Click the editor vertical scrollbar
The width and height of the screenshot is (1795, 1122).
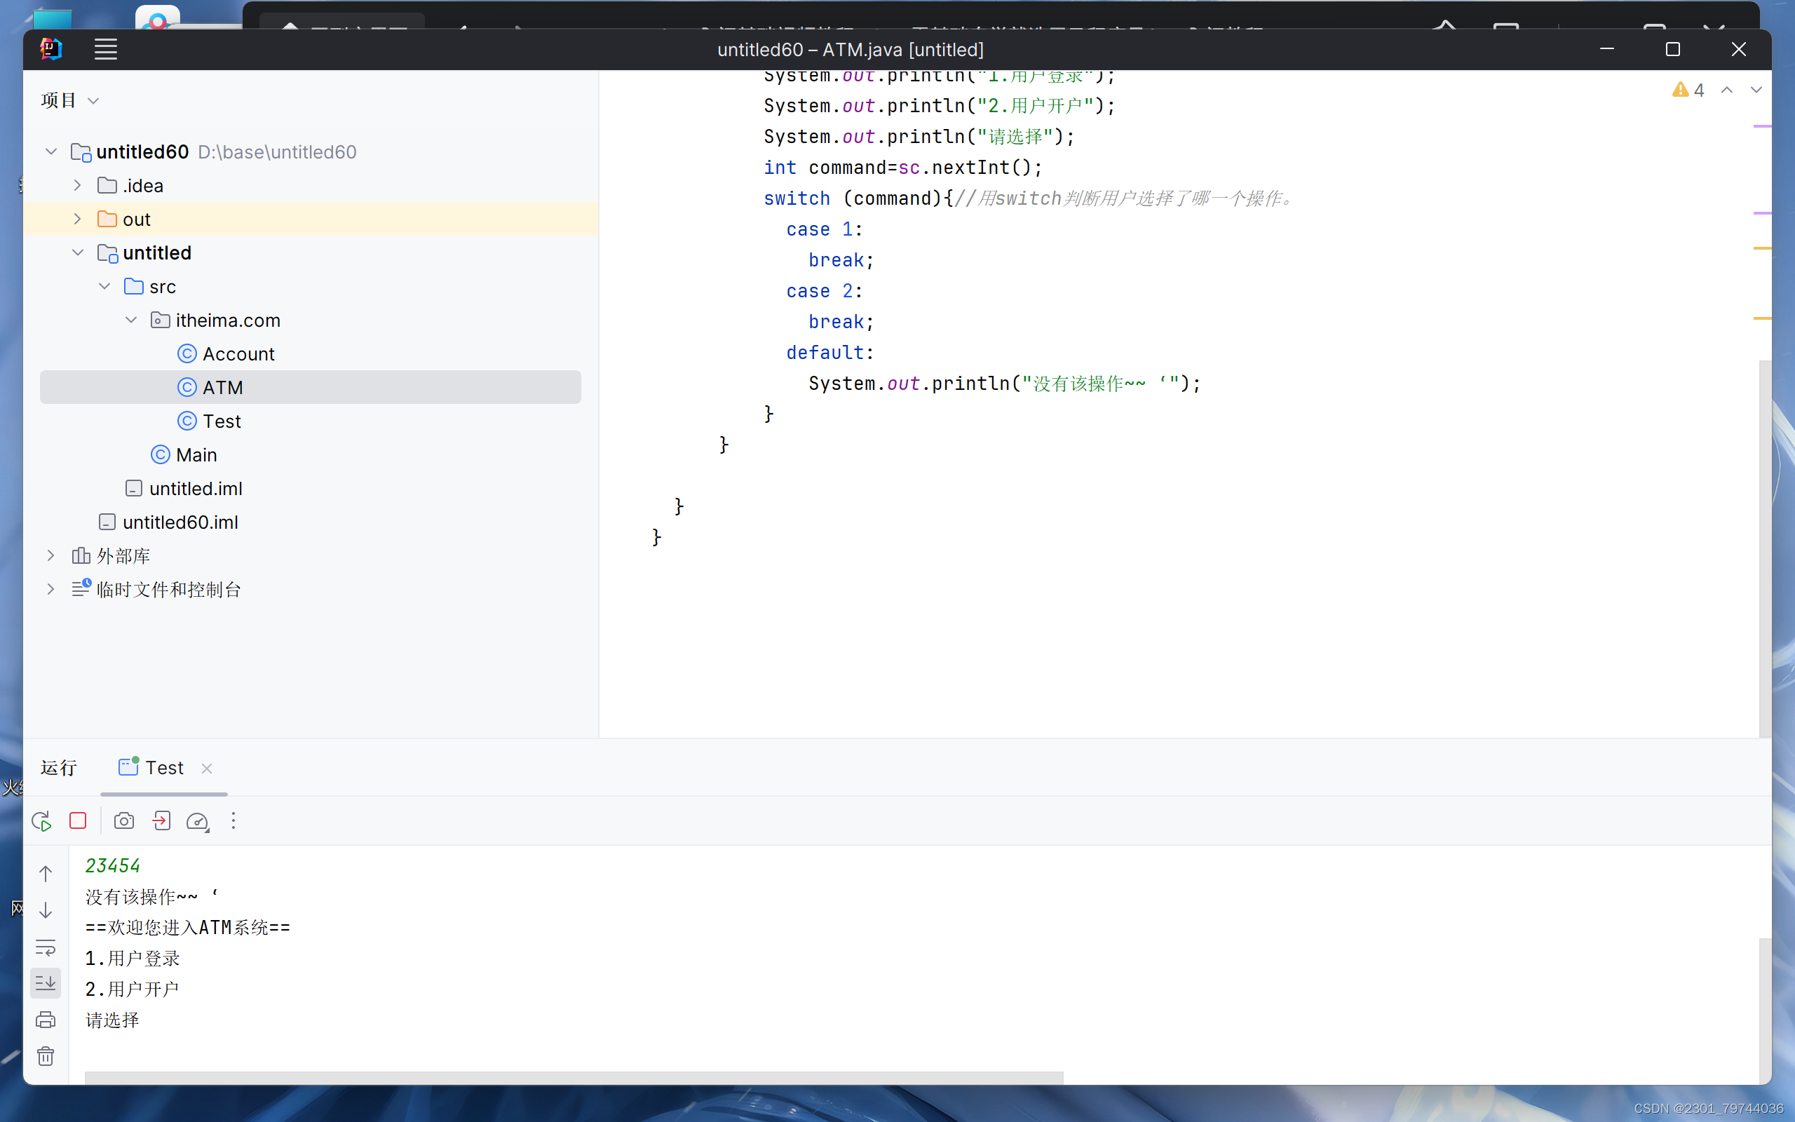(x=1765, y=549)
